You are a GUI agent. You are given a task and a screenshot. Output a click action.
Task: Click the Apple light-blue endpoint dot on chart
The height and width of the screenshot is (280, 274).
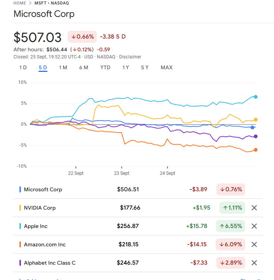256,97
